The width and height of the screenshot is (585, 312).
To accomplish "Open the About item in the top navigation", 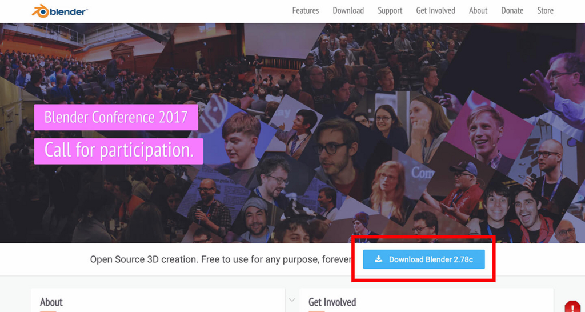I will click(478, 11).
